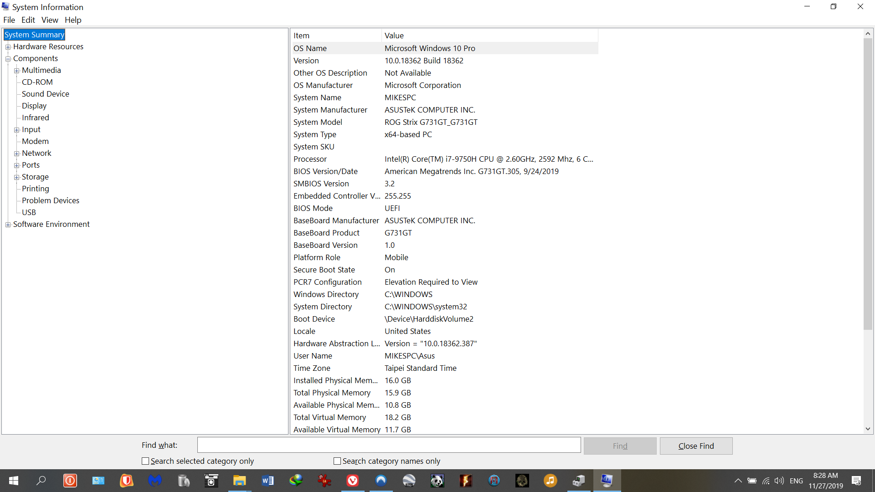Select the Sound Device tree item
Screen dimensions: 875x492
point(46,94)
